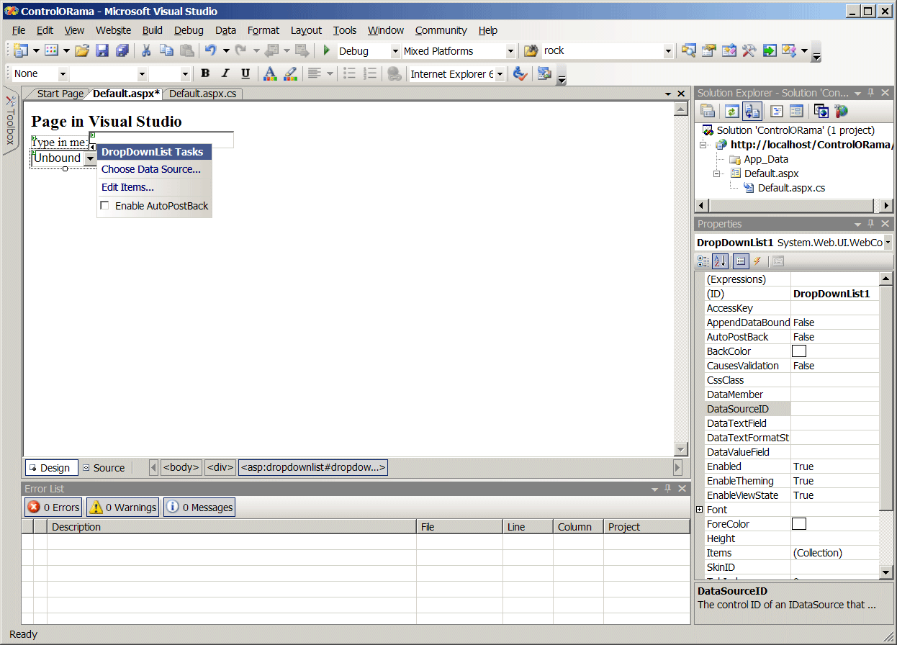The height and width of the screenshot is (645, 897).
Task: Switch to Source view button
Action: pos(104,468)
